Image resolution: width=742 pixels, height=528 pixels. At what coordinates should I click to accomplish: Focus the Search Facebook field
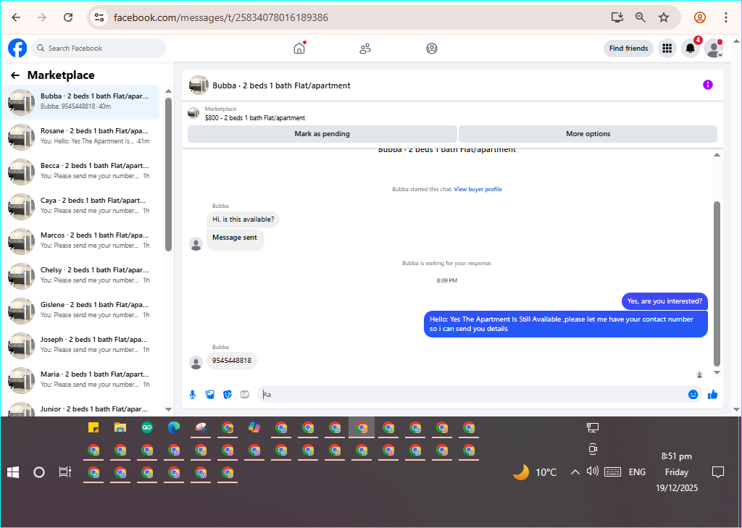(99, 49)
